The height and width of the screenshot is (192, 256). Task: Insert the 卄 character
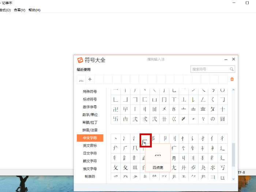(164, 119)
